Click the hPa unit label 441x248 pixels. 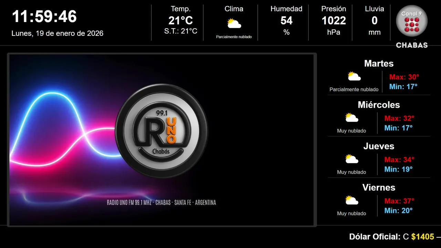pyautogui.click(x=334, y=32)
